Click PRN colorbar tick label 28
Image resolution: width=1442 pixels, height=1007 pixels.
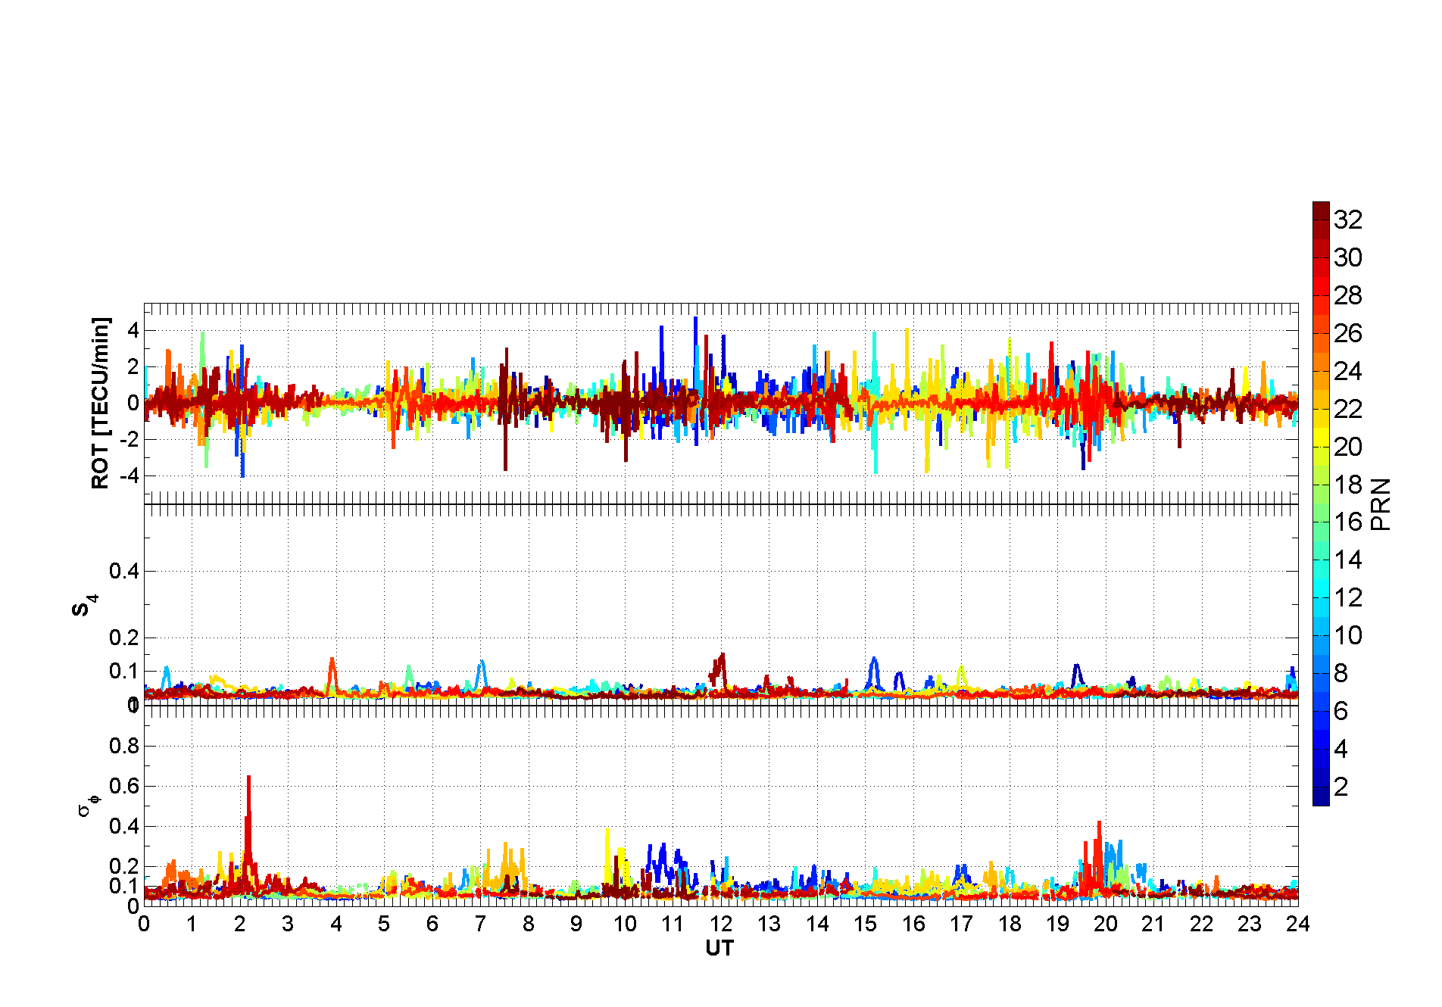click(1348, 295)
